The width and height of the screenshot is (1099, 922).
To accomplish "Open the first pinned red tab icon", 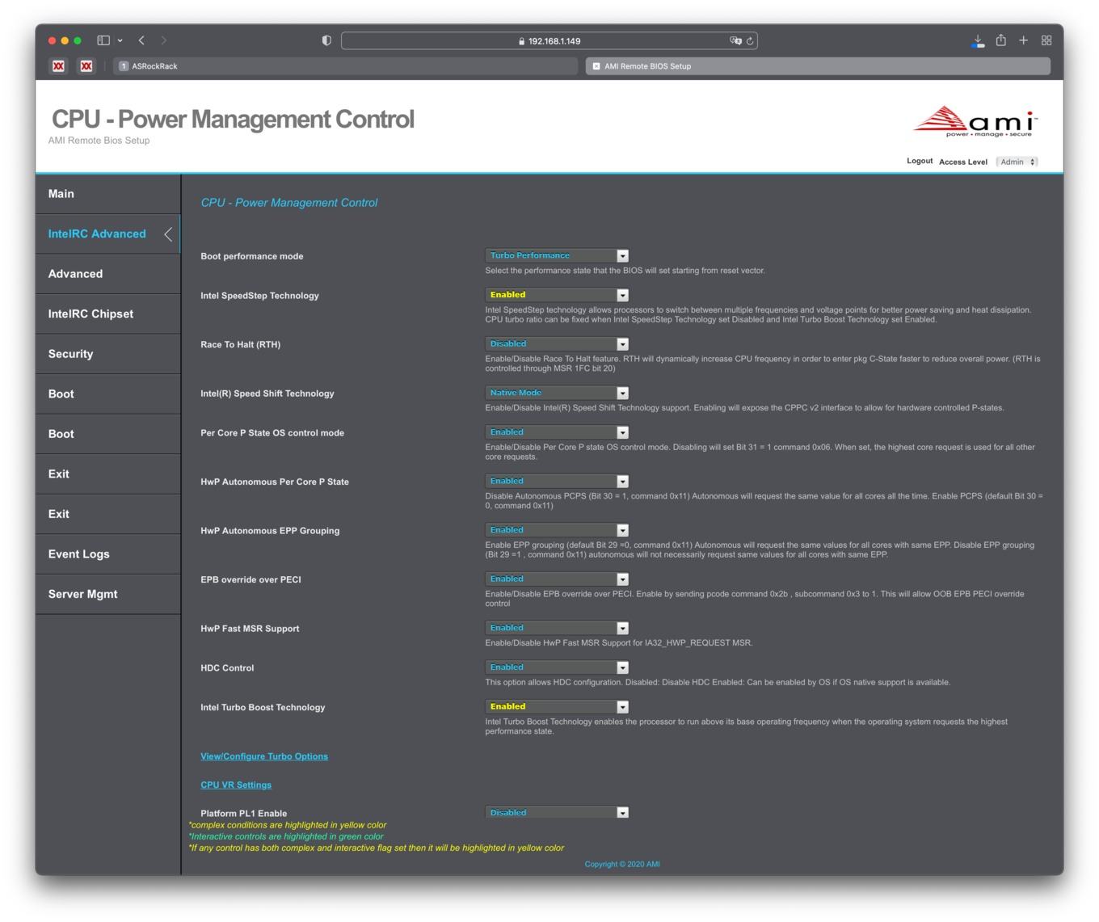I will point(58,66).
